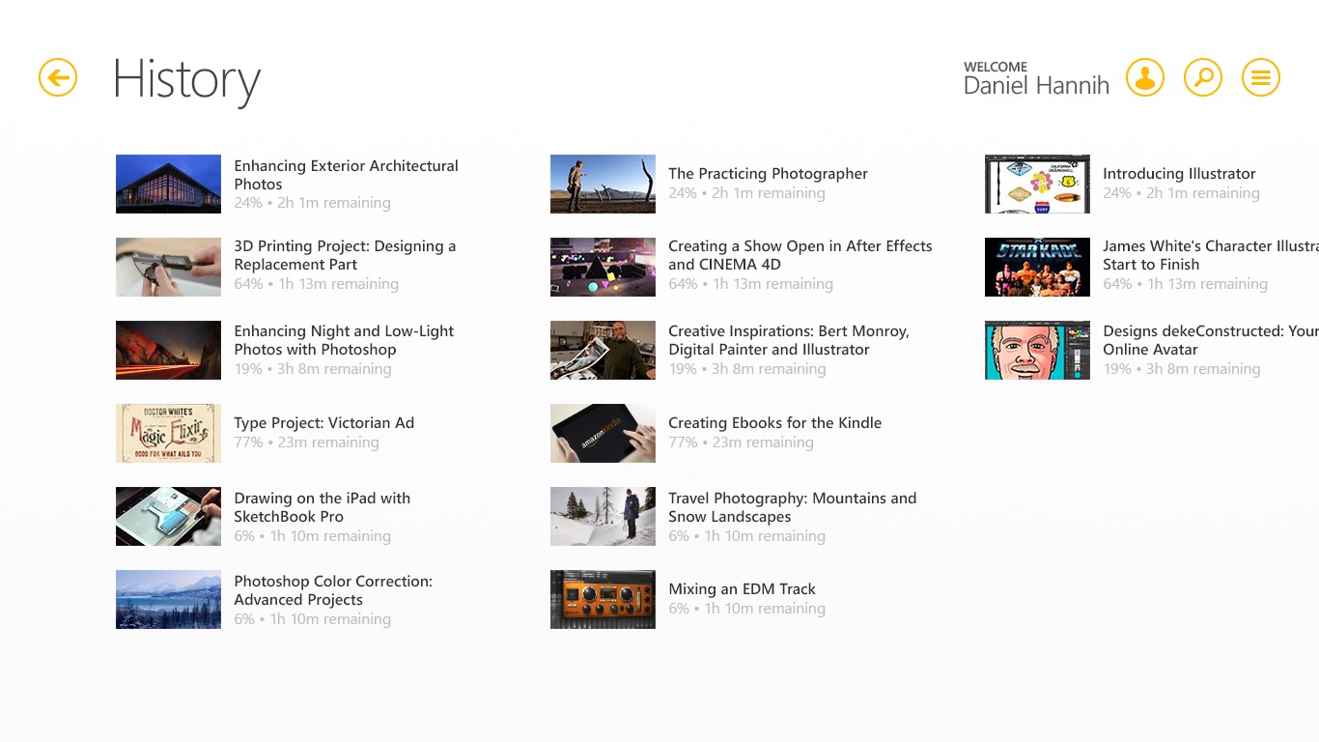The height and width of the screenshot is (742, 1319).
Task: Click the Creating Ebooks for the Kindle thumbnail
Action: (603, 433)
